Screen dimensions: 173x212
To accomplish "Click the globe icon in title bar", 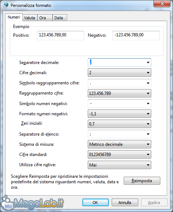I will (x=6, y=5).
